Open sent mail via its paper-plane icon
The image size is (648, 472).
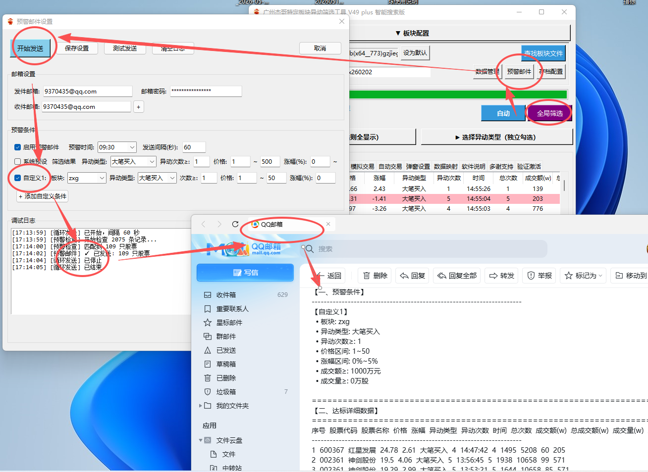click(208, 350)
